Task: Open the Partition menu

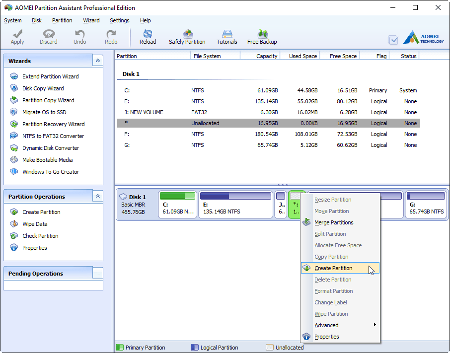Action: [62, 20]
